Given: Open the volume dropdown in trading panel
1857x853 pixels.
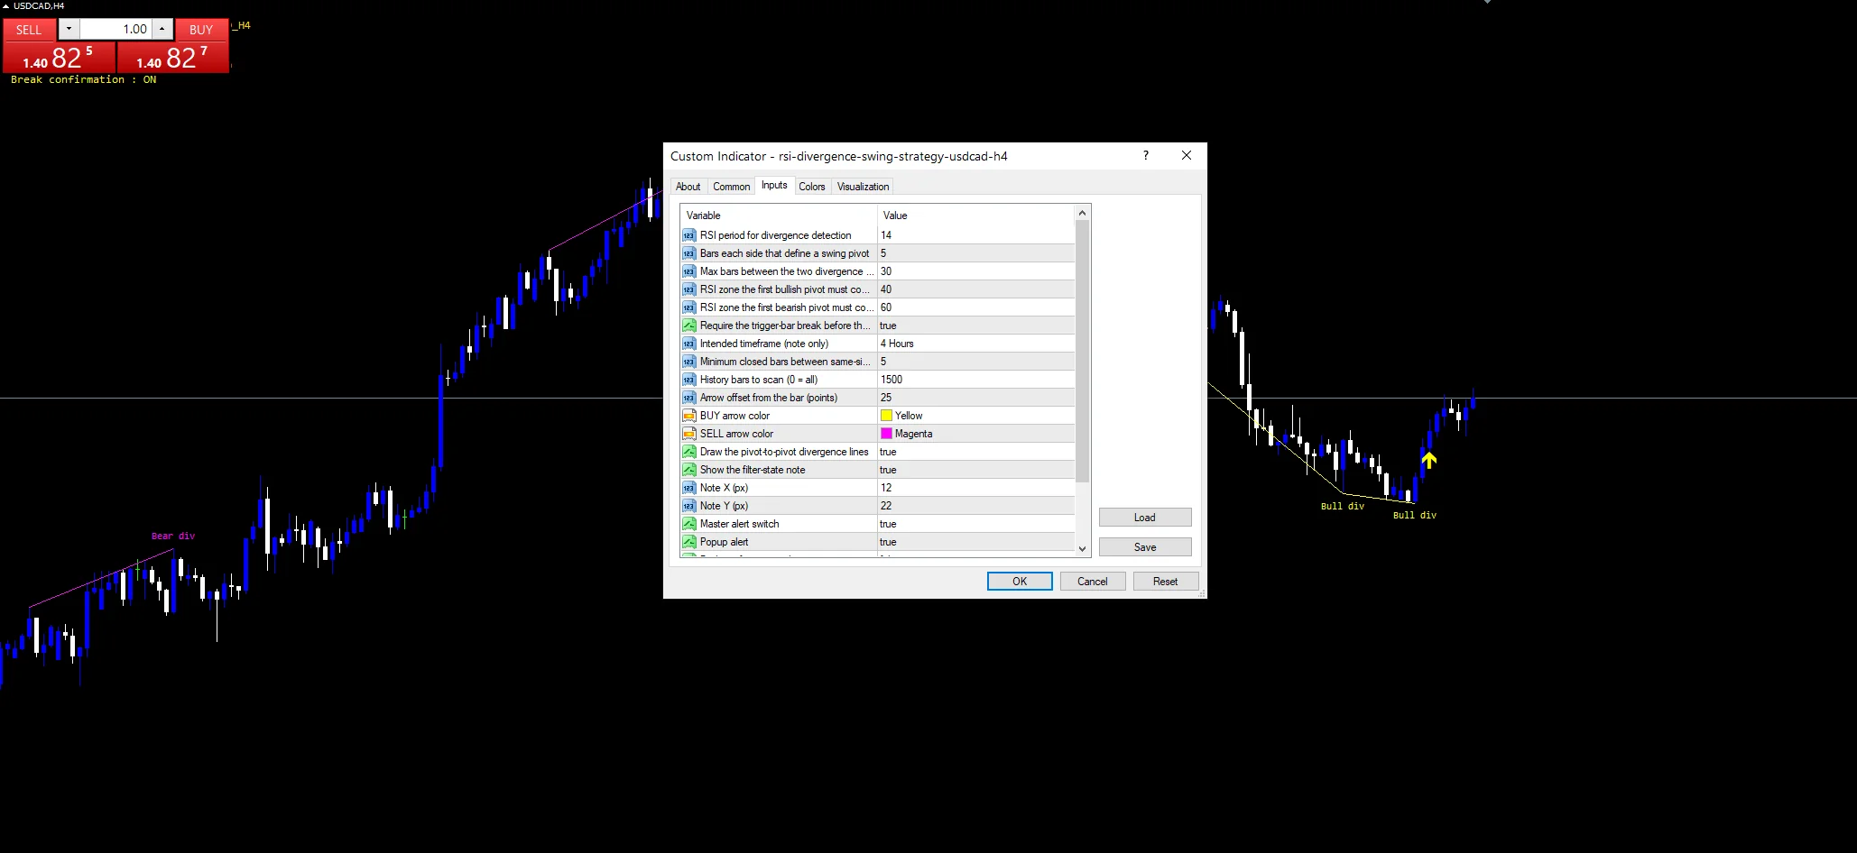Looking at the screenshot, I should tap(69, 29).
